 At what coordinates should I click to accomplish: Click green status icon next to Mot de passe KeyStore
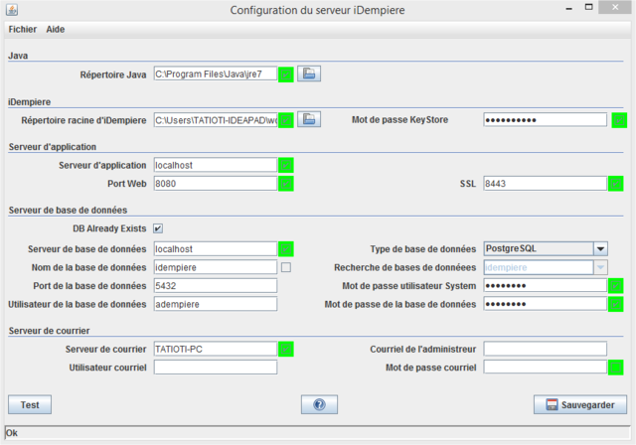617,120
